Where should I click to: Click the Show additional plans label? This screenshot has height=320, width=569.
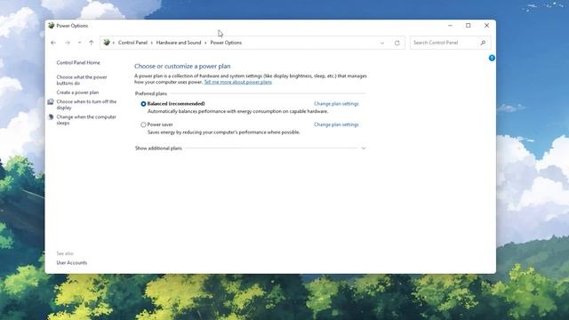(x=158, y=148)
